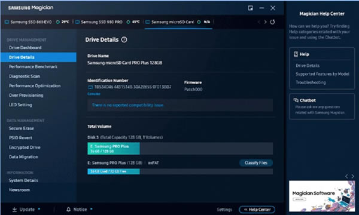
Task: Click the Help book icon in Help Center
Action: pos(296,54)
